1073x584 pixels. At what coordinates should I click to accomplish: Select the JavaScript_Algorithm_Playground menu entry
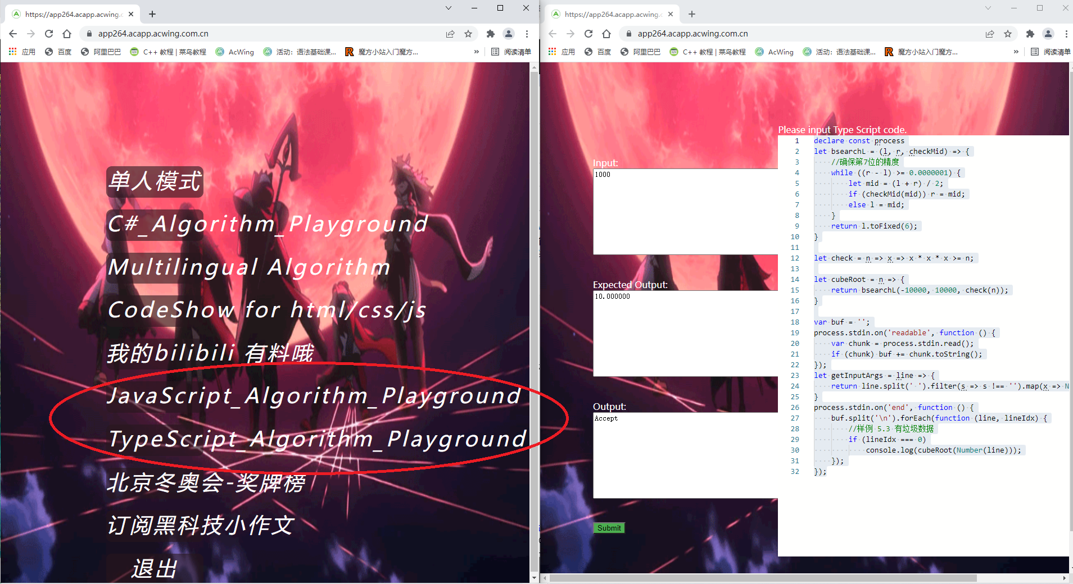tap(314, 396)
